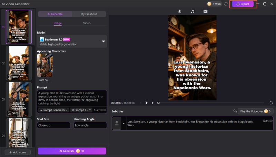This screenshot has width=276, height=157.
Task: Click the voice character icon beside Play the Voiceover
Action: point(235,111)
